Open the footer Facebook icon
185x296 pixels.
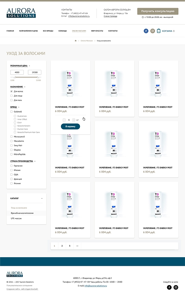[169, 287]
